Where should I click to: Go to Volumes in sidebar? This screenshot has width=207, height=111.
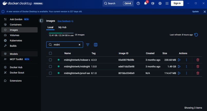[20, 35]
